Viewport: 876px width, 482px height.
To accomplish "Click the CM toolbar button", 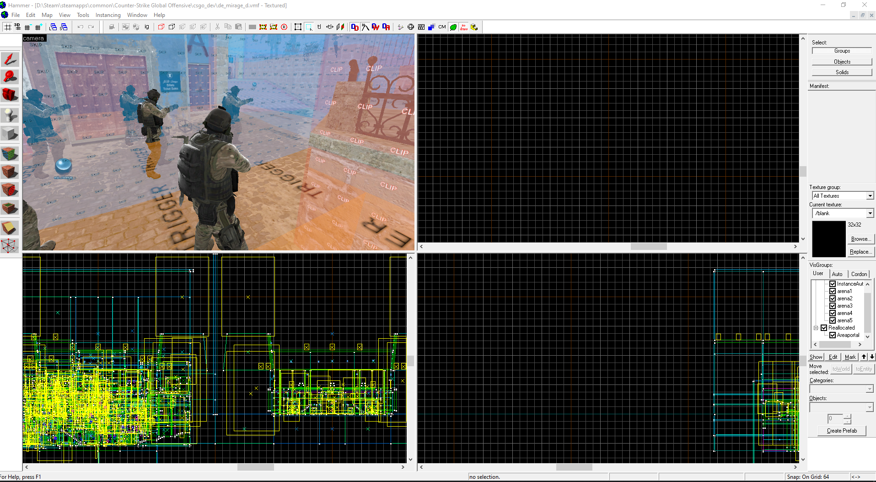I will click(x=442, y=27).
